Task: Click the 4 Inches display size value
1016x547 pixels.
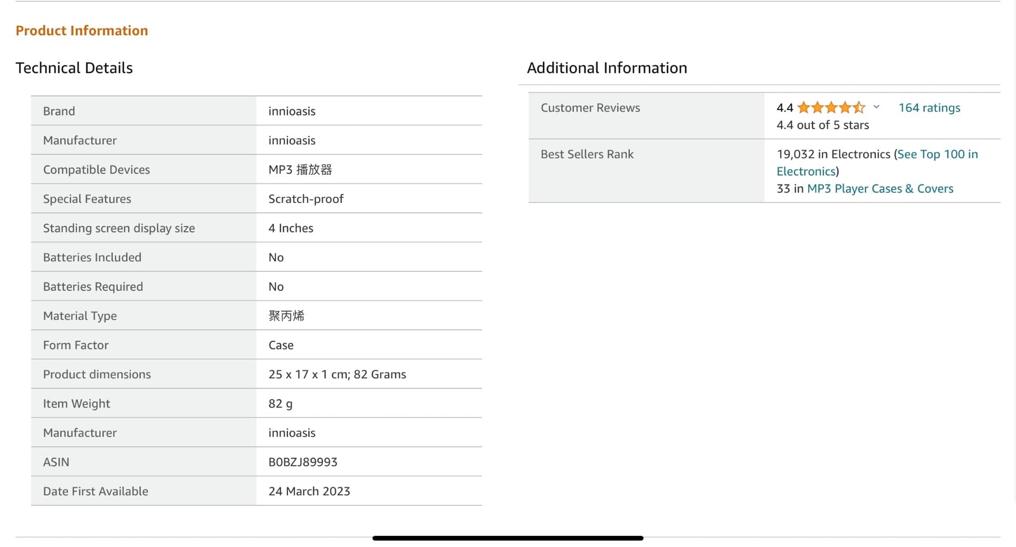Action: pyautogui.click(x=291, y=228)
